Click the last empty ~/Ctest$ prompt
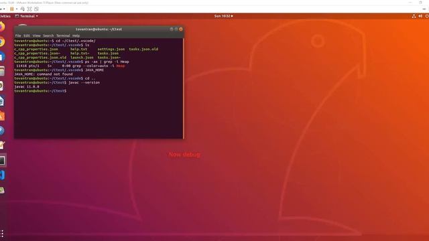429x241 pixels. click(x=40, y=91)
